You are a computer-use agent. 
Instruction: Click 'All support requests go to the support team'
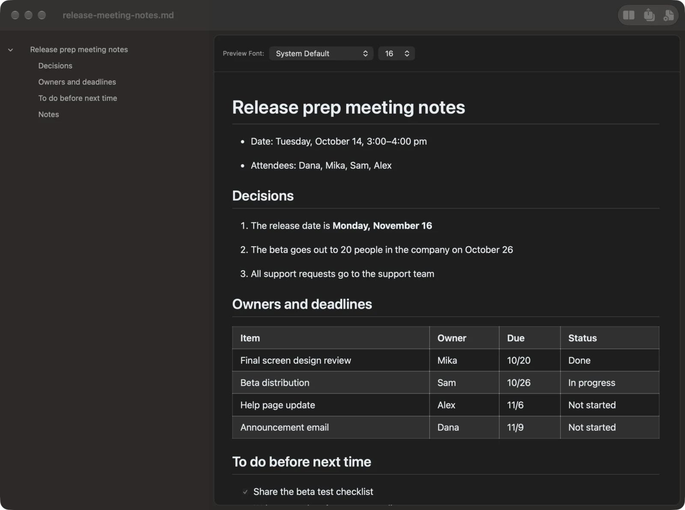pyautogui.click(x=342, y=274)
